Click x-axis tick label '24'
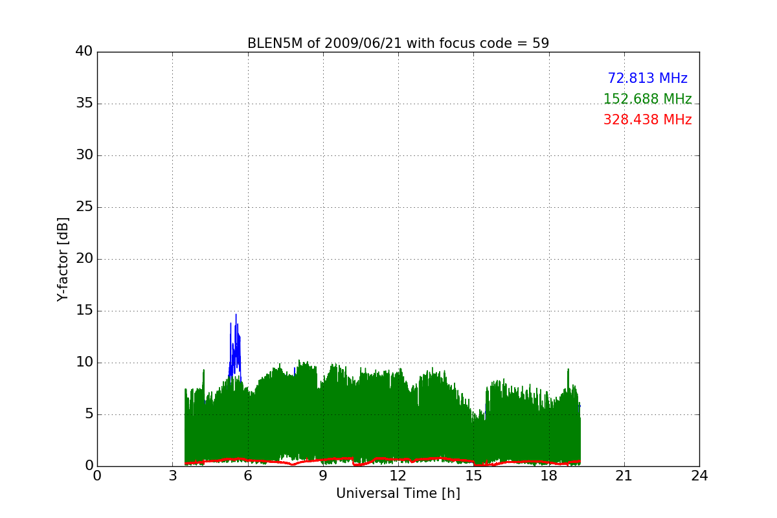The image size is (777, 518). pyautogui.click(x=699, y=476)
